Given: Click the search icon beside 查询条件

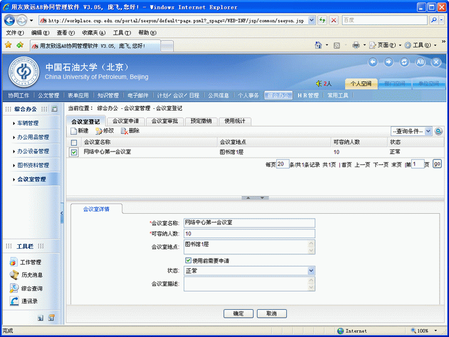Looking at the screenshot, I should 438,131.
